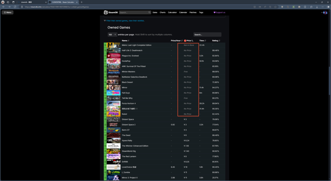Click the Fall Guys game thumbnail
331x181 pixels.
pyautogui.click(x=114, y=93)
